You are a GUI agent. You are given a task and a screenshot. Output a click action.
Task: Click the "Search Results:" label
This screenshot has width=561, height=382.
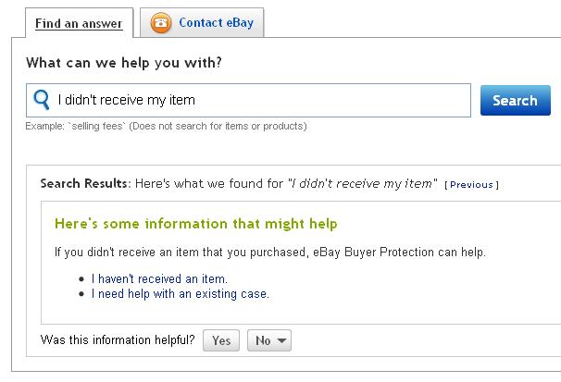click(x=85, y=184)
